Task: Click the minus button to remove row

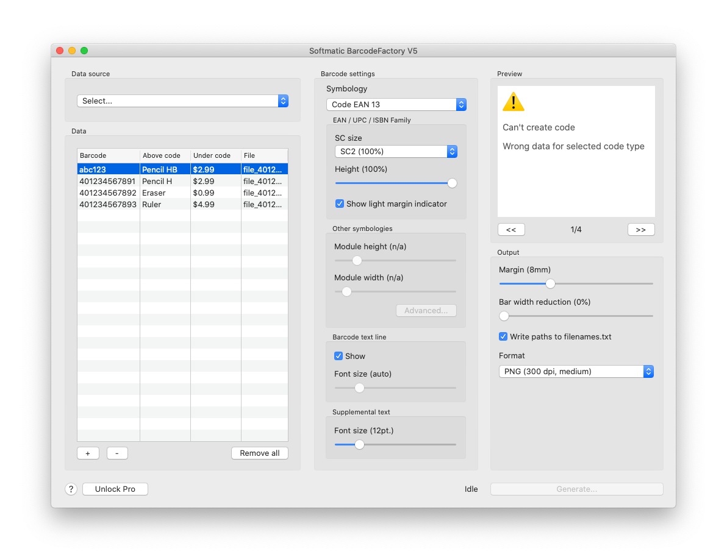Action: [x=117, y=453]
